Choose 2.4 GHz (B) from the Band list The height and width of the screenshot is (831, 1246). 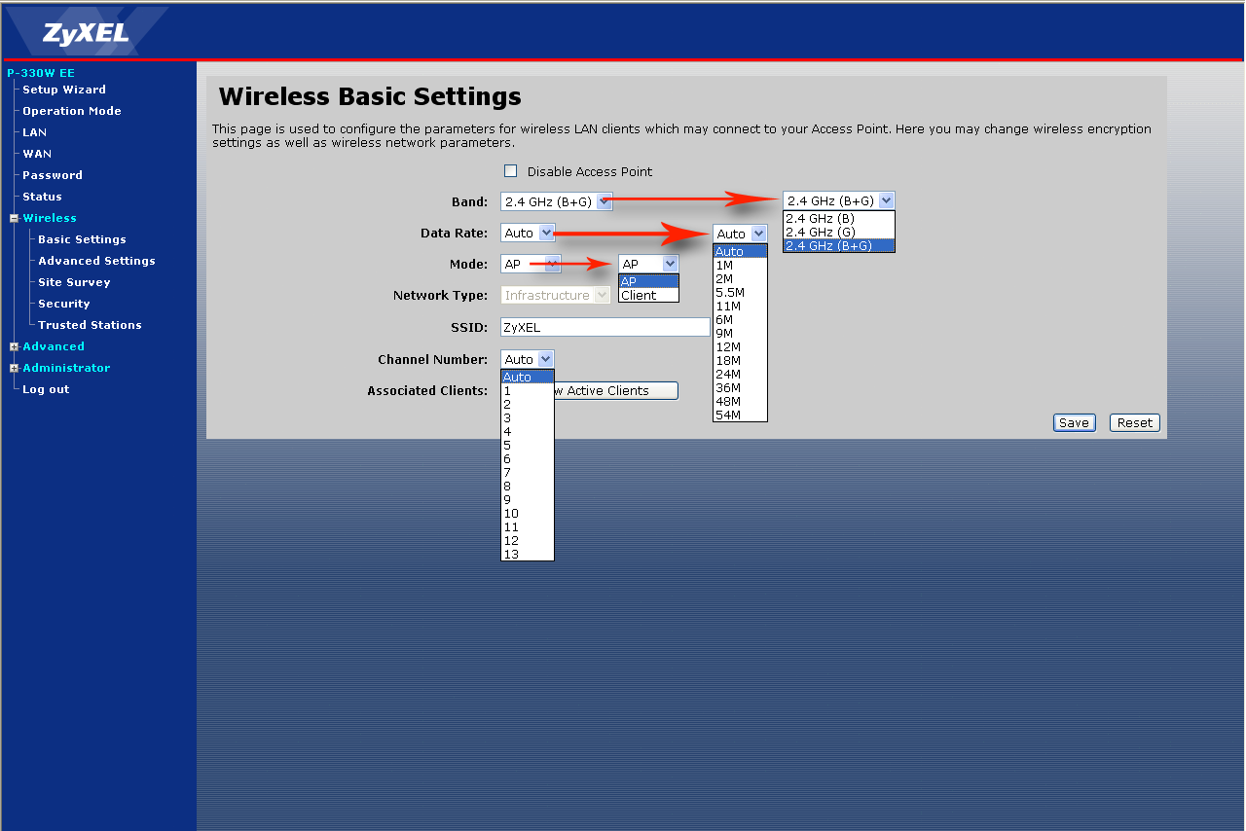[839, 219]
